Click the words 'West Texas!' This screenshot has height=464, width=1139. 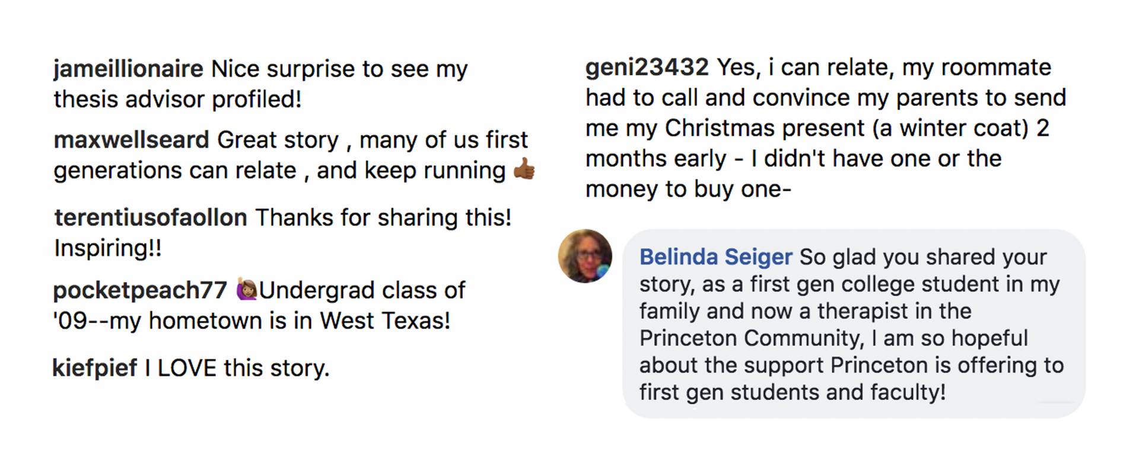(385, 321)
